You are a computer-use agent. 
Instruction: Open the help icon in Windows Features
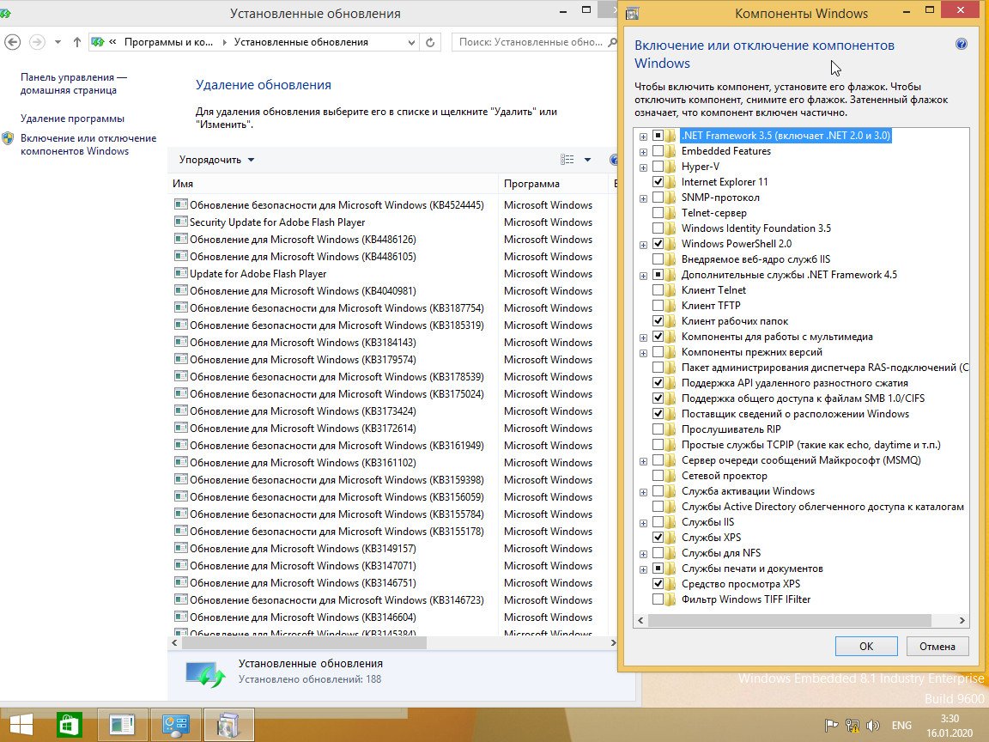coord(962,45)
